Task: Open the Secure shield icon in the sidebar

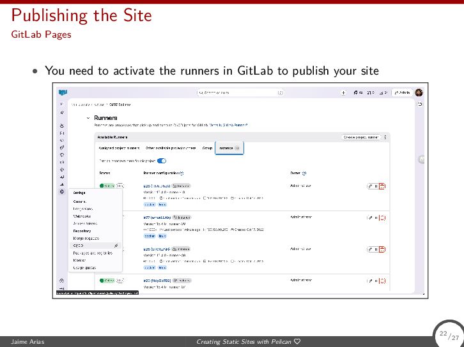Action: 62,155
